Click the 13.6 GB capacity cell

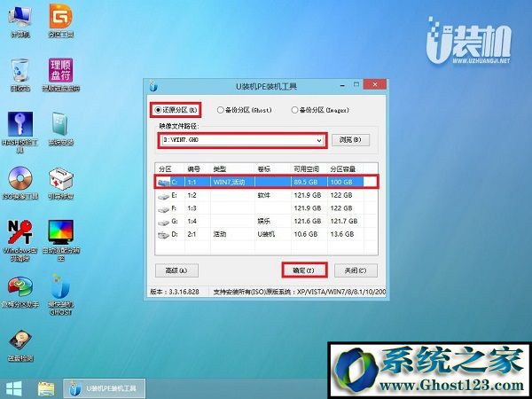pos(342,234)
